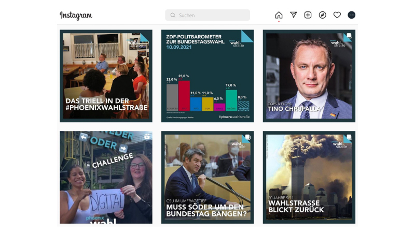This screenshot has height=233, width=415.
Task: Click the red SPD bar in chart
Action: pyautogui.click(x=184, y=96)
